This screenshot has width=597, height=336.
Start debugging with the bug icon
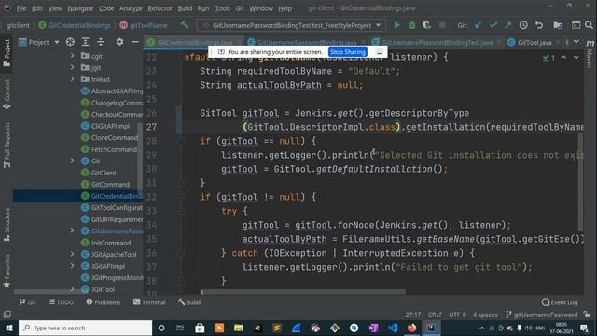pyautogui.click(x=411, y=25)
